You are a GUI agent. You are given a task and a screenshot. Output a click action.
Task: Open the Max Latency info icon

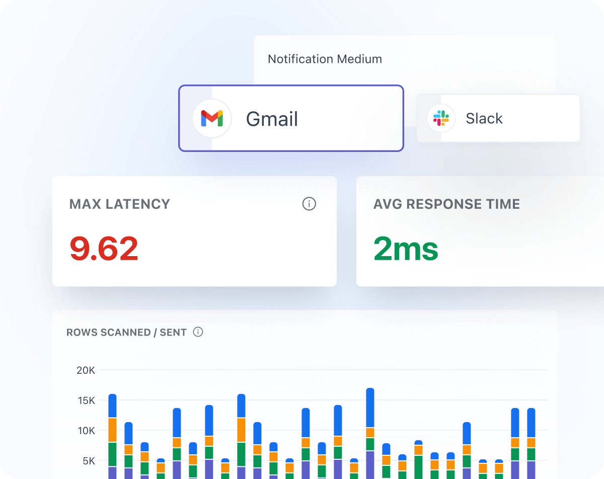tap(309, 204)
